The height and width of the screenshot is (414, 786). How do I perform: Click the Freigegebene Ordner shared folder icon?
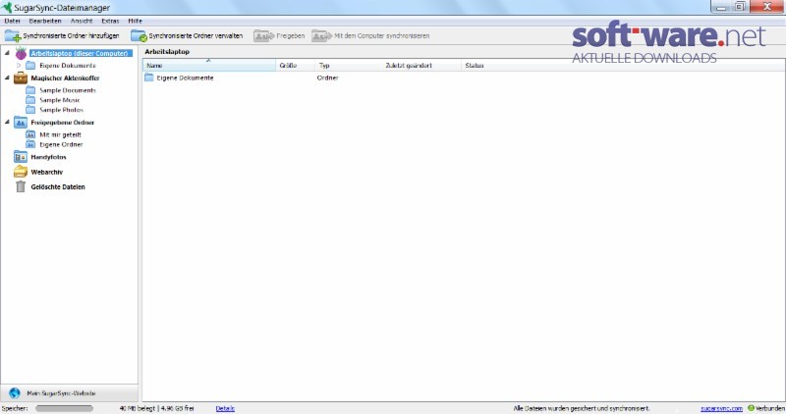[21, 123]
